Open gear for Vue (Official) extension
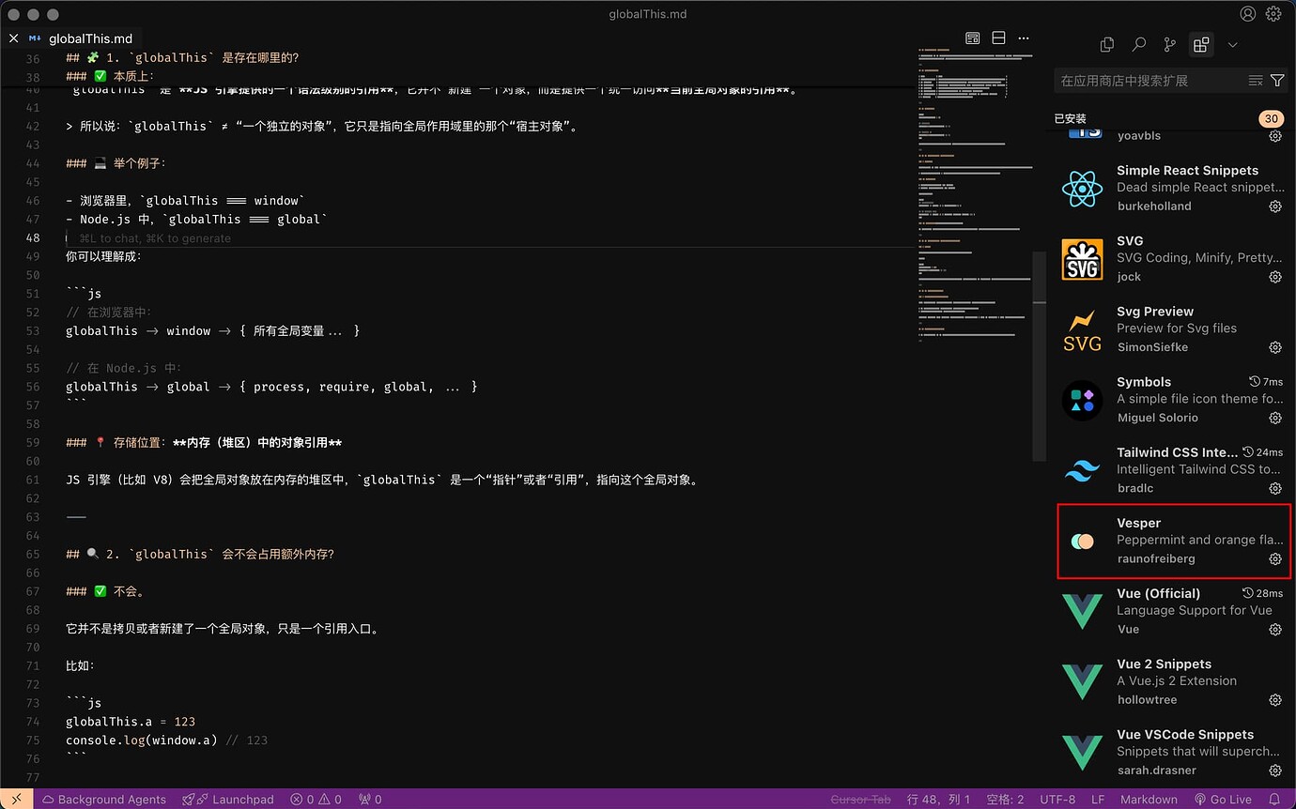The width and height of the screenshot is (1296, 809). point(1275,629)
